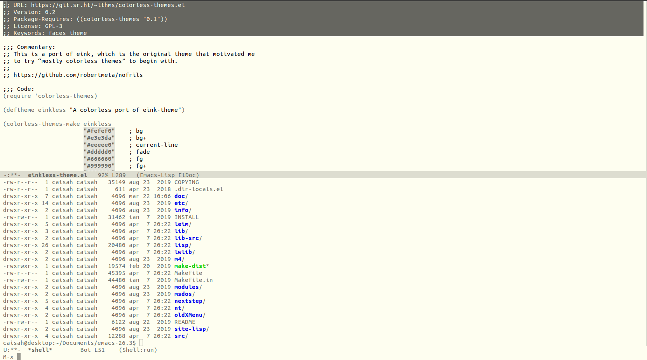
Task: Click the nt/ directory entry
Action: (179, 308)
